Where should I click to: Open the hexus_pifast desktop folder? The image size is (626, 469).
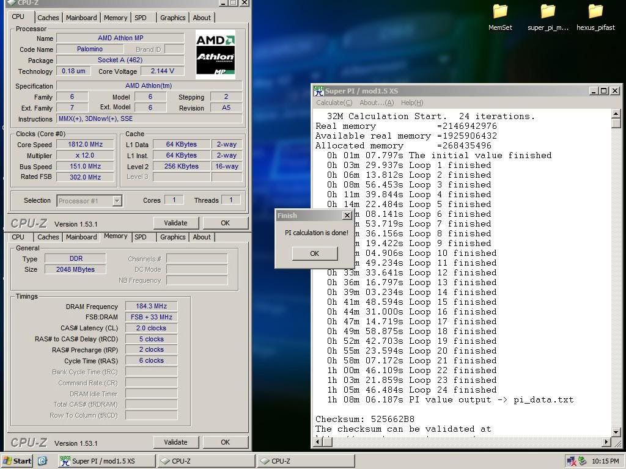(x=595, y=18)
